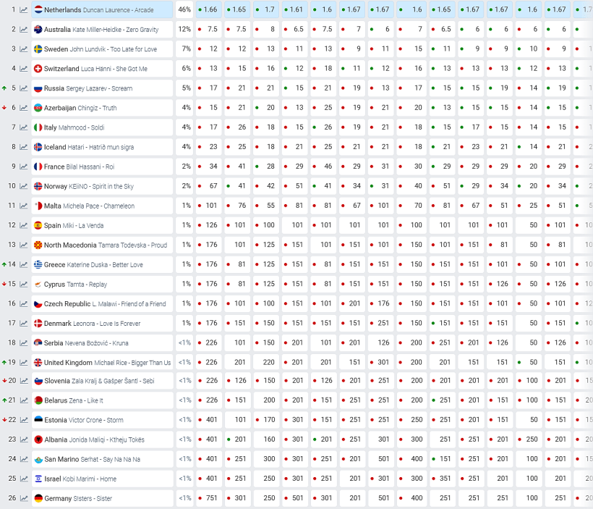Click first odds value 67 for Norway
This screenshot has height=509, width=593.
[x=209, y=186]
